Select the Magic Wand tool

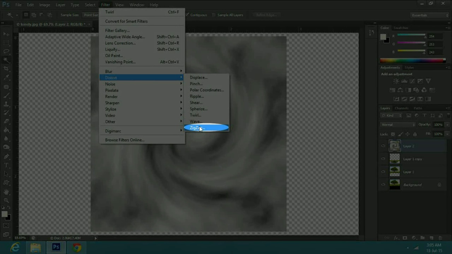pos(6,60)
